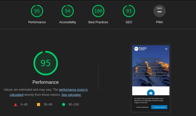The width and height of the screenshot is (196, 116).
Task: Open the PWA badge icon
Action: point(160,11)
